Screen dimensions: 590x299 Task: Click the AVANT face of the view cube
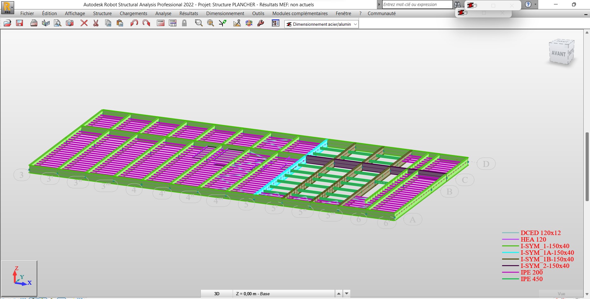coord(559,53)
